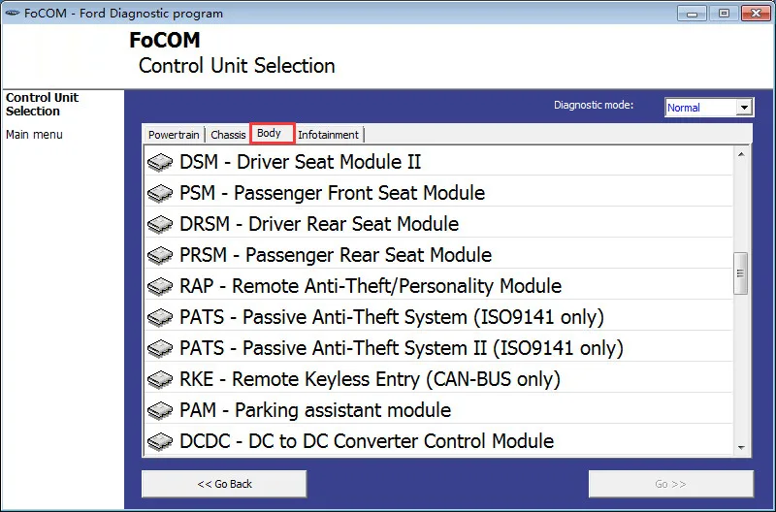The height and width of the screenshot is (512, 776).
Task: Switch to the Powertrain tab
Action: pos(174,135)
